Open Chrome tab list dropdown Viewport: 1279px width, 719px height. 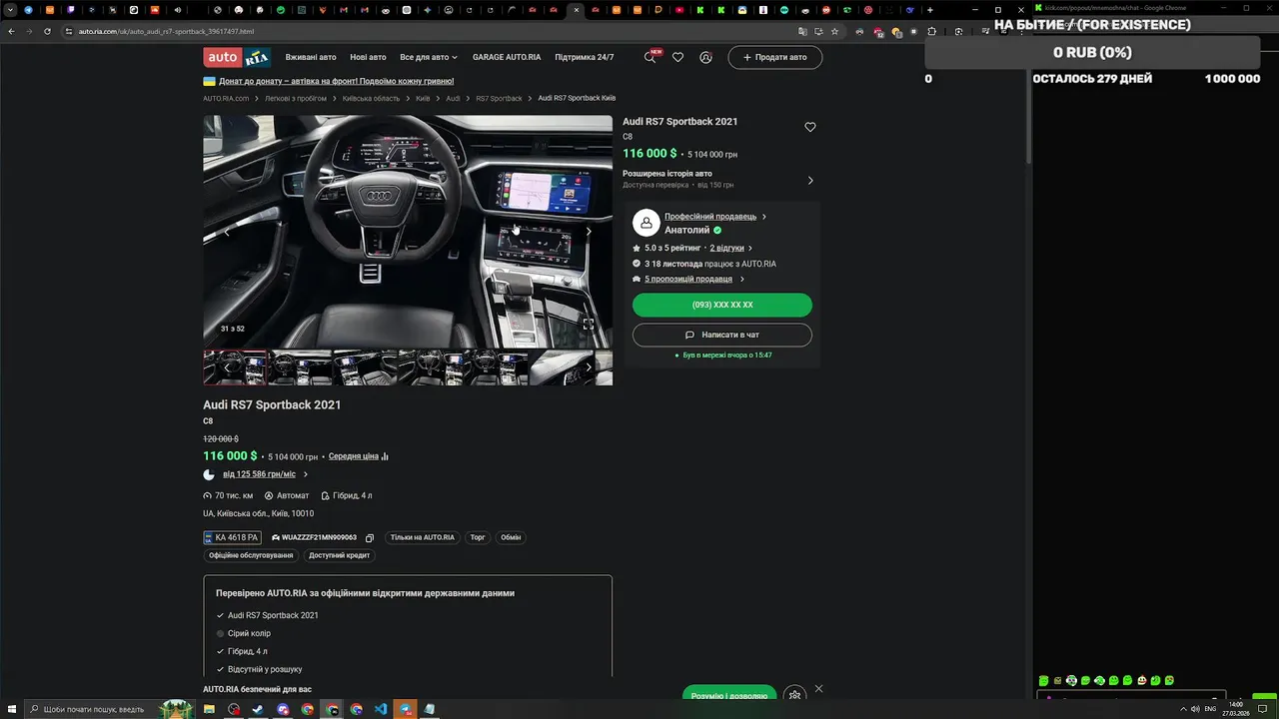coord(9,10)
